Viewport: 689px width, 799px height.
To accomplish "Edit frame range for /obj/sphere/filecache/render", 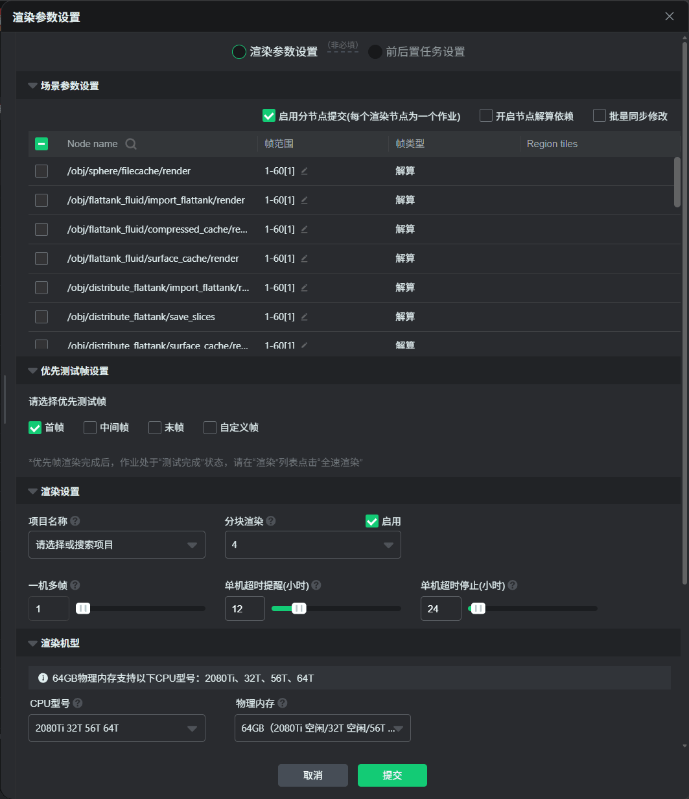I will [x=304, y=171].
